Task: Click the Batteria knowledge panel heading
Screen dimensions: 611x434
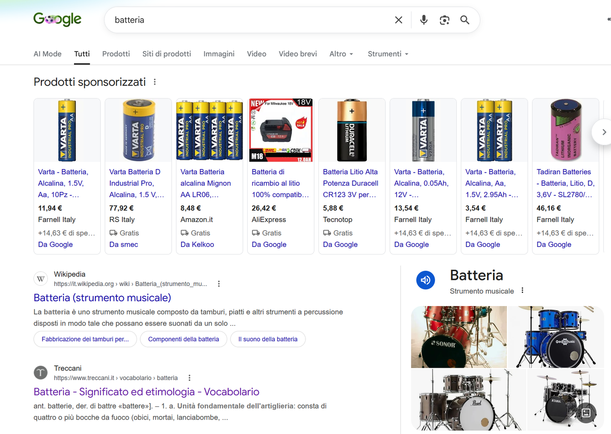Action: [476, 275]
